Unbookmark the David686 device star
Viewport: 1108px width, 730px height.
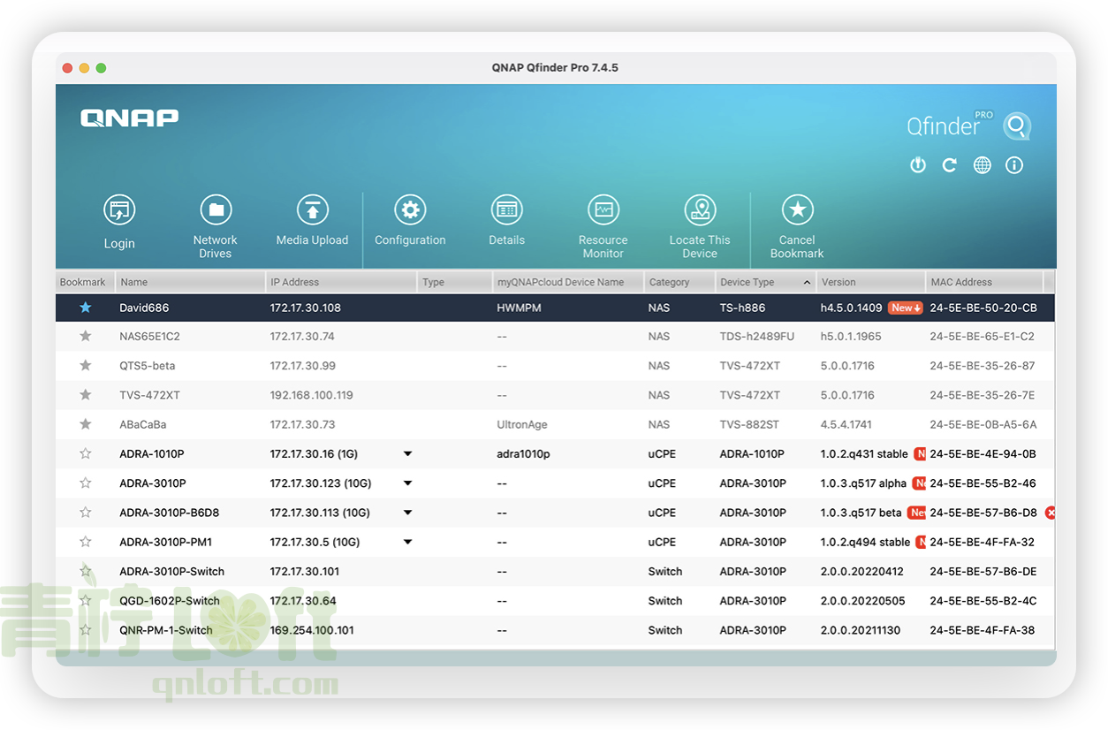tap(86, 308)
